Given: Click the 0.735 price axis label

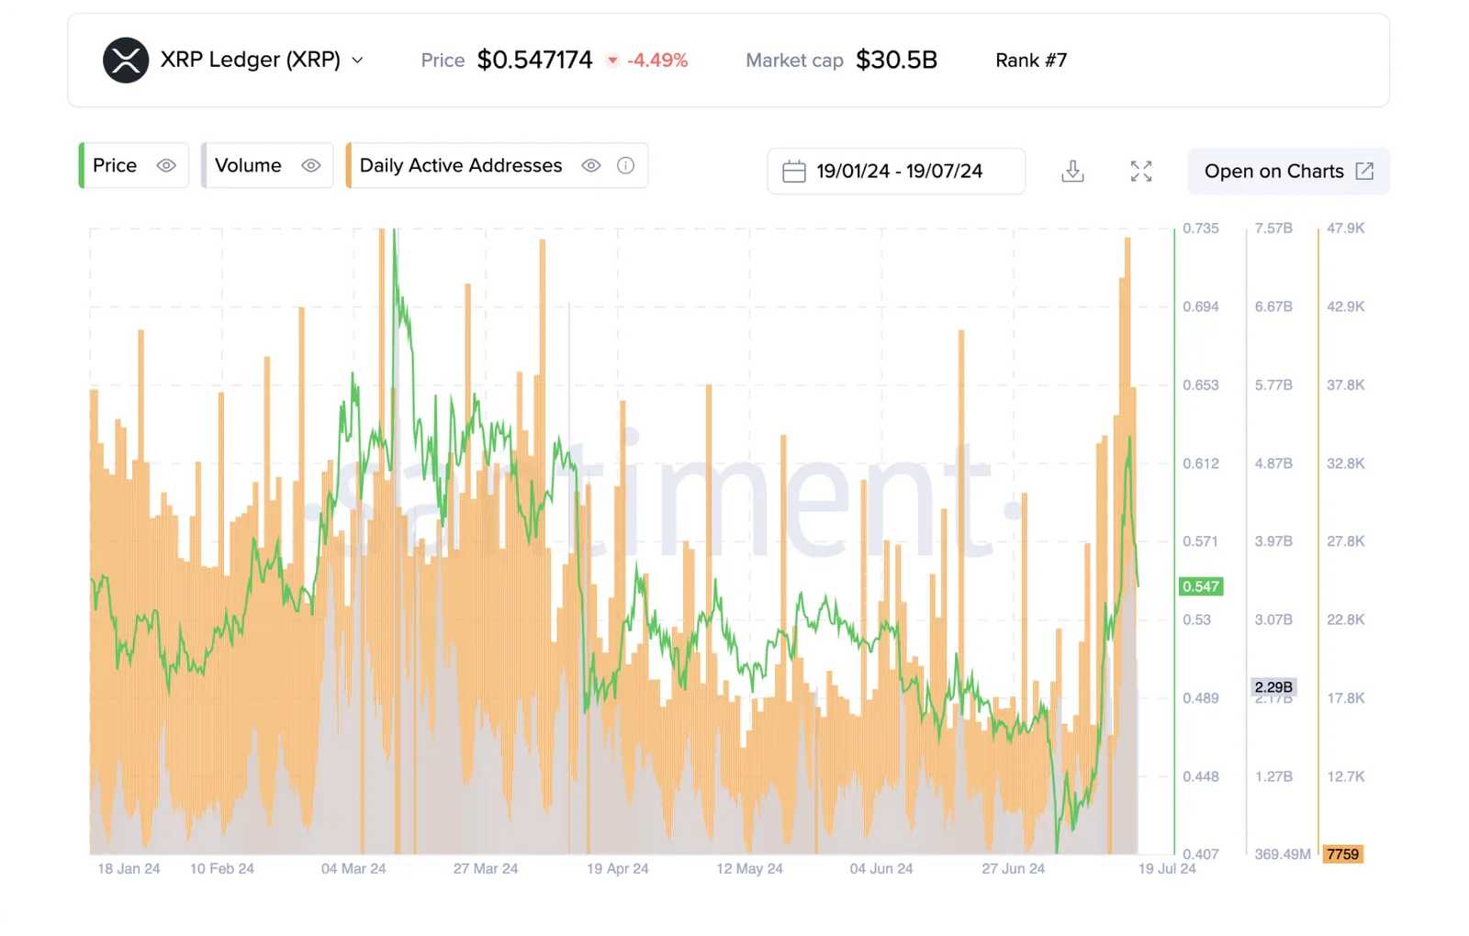Looking at the screenshot, I should pyautogui.click(x=1201, y=228).
